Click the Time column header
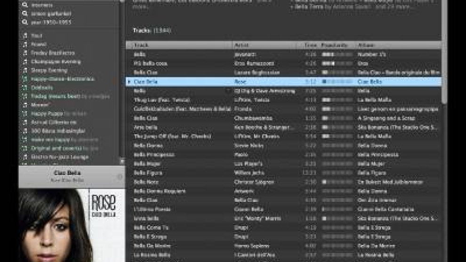Viewport: 466px width, 262px height. [x=310, y=45]
